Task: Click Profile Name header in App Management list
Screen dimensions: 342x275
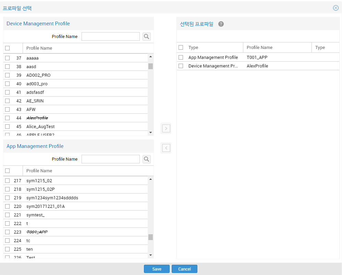Action: click(x=39, y=171)
